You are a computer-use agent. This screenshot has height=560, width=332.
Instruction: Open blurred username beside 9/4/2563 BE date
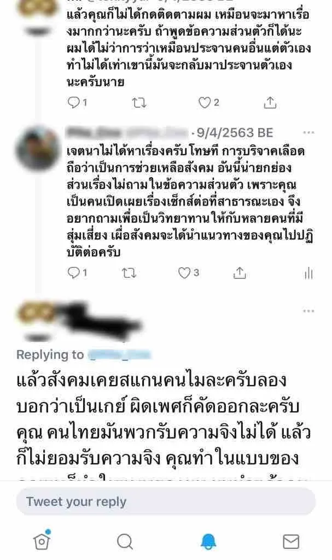[x=127, y=132]
